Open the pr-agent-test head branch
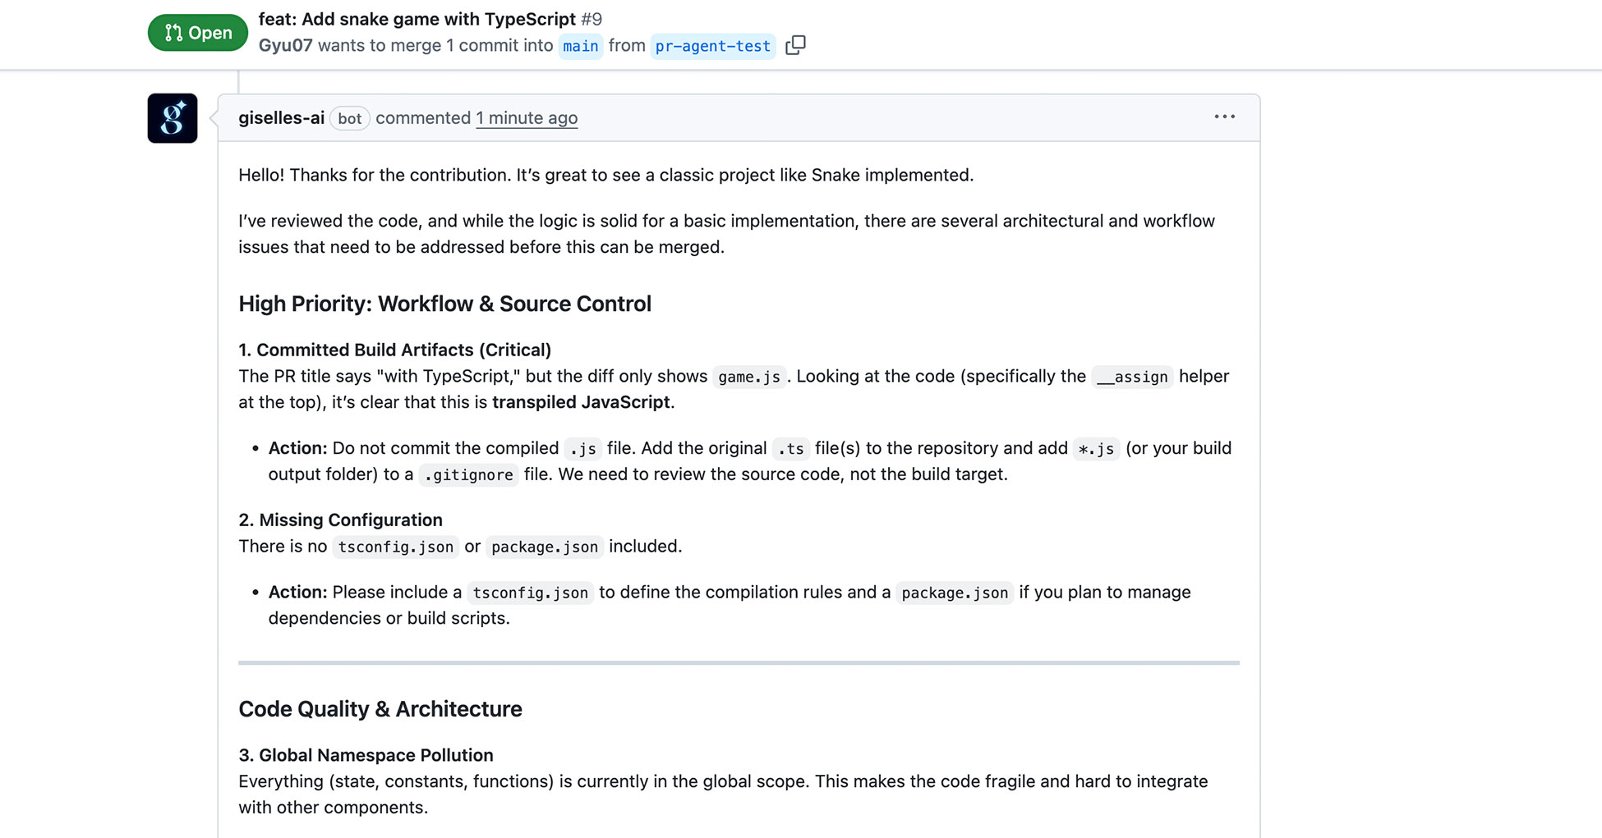 point(712,46)
